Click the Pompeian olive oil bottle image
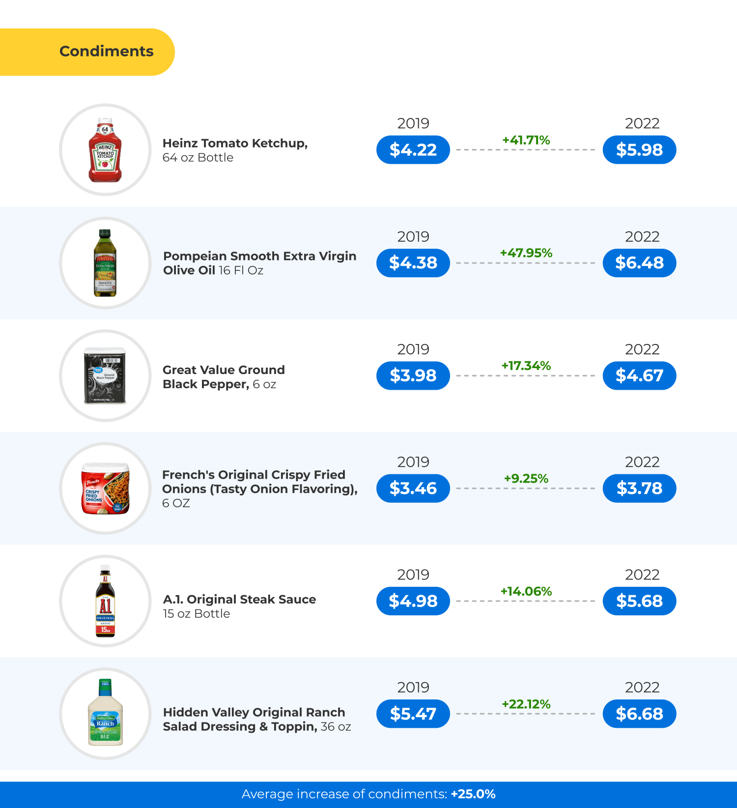Image resolution: width=737 pixels, height=808 pixels. [x=105, y=263]
